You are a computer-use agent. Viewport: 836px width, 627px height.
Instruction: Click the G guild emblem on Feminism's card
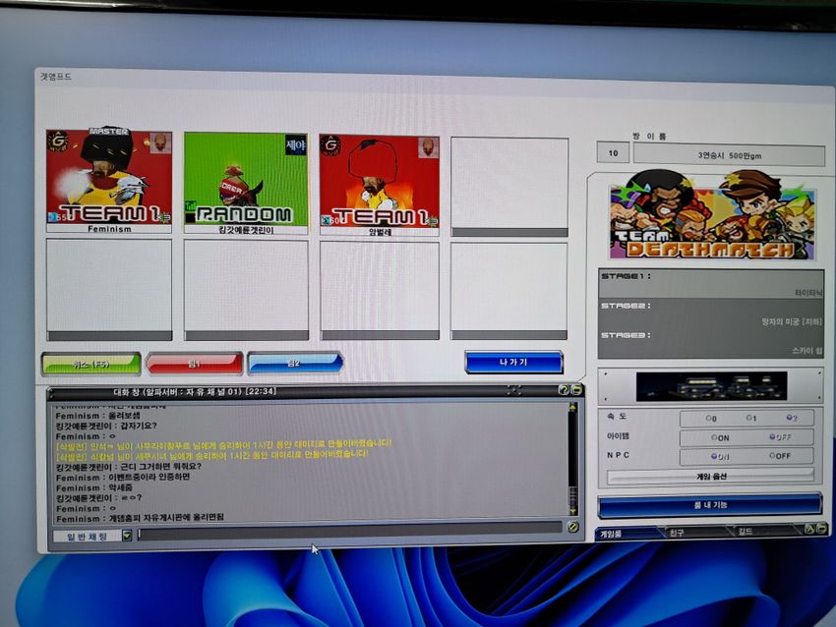pos(57,142)
